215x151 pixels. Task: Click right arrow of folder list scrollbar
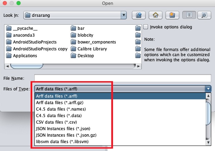(x=138, y=66)
